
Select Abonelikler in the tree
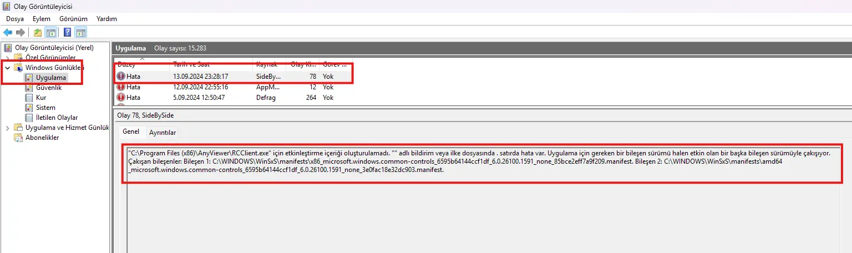coord(42,138)
